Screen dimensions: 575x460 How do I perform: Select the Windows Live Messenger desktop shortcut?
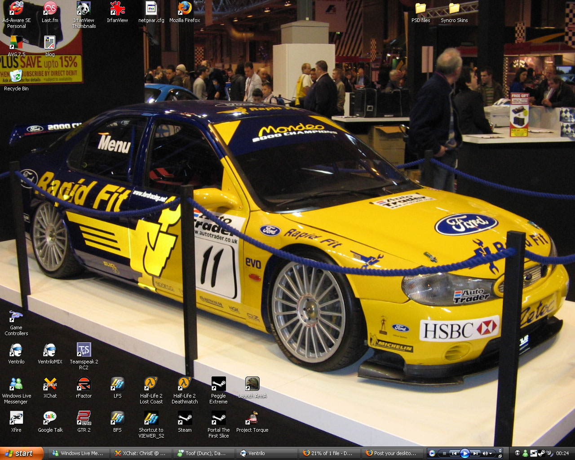pyautogui.click(x=17, y=390)
